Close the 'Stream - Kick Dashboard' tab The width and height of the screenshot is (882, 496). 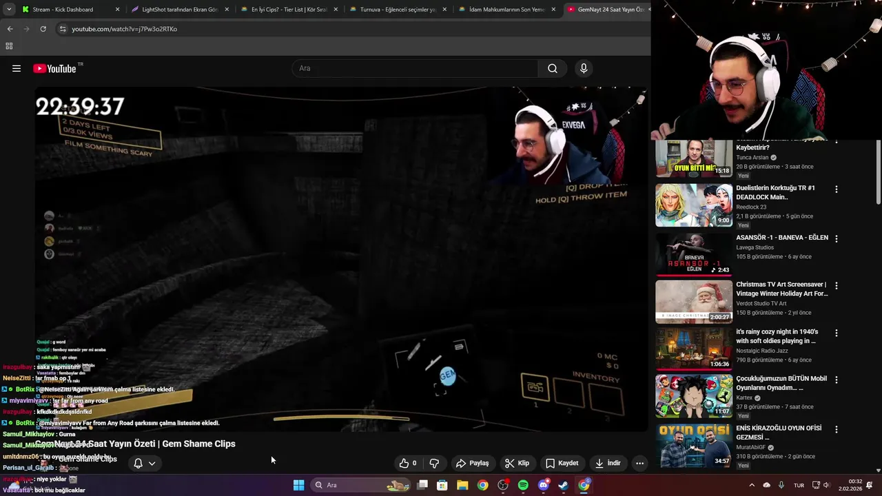click(x=117, y=10)
